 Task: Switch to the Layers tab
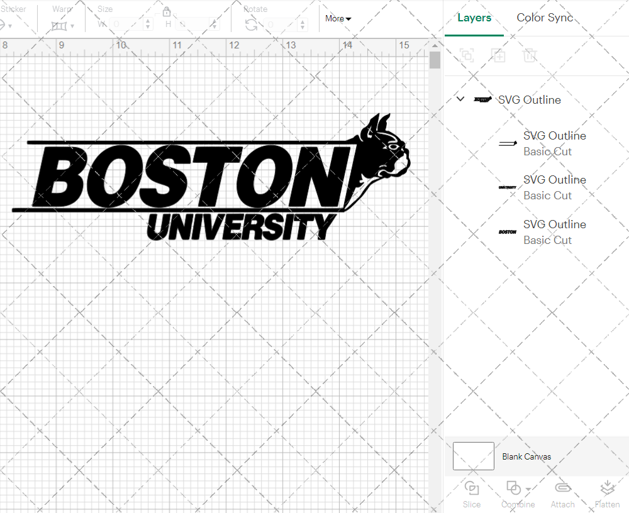tap(474, 18)
